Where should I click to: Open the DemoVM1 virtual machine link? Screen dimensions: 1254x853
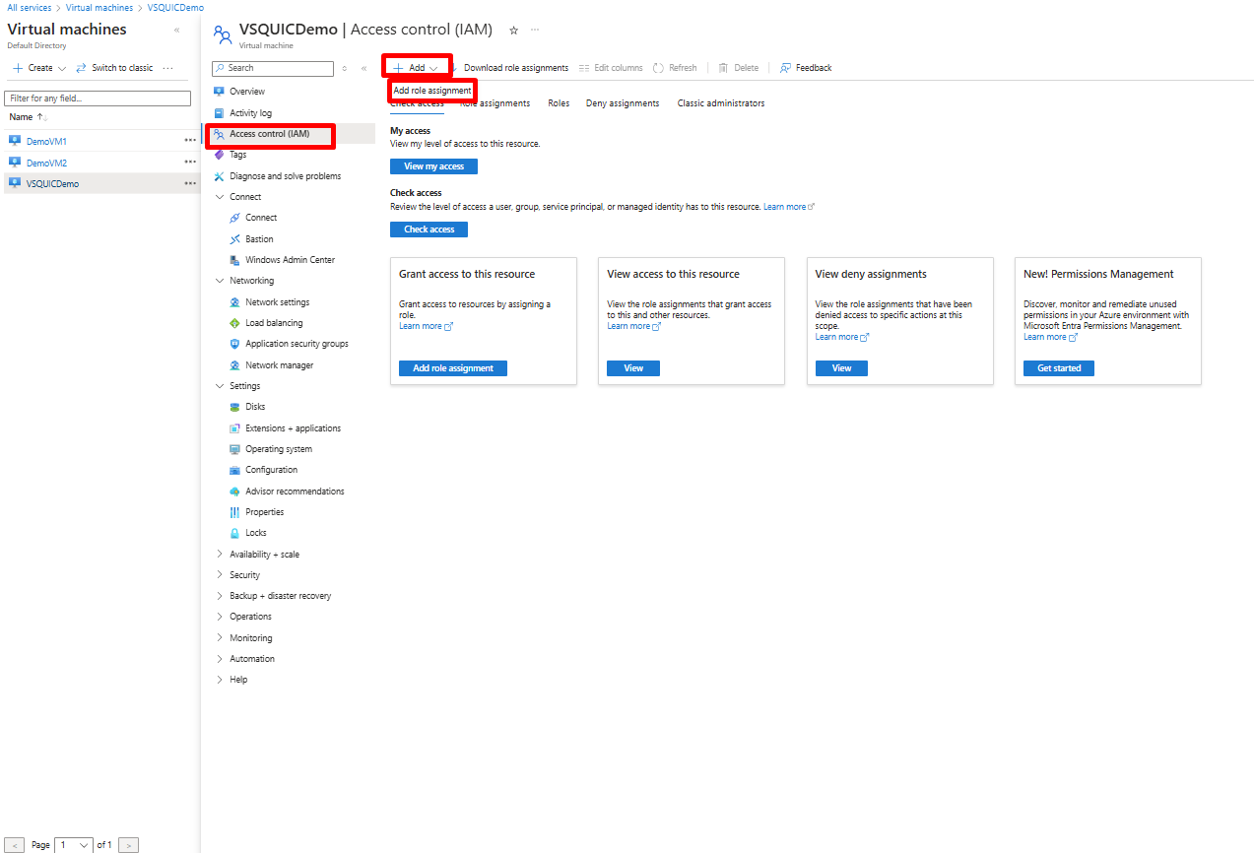[x=46, y=142]
